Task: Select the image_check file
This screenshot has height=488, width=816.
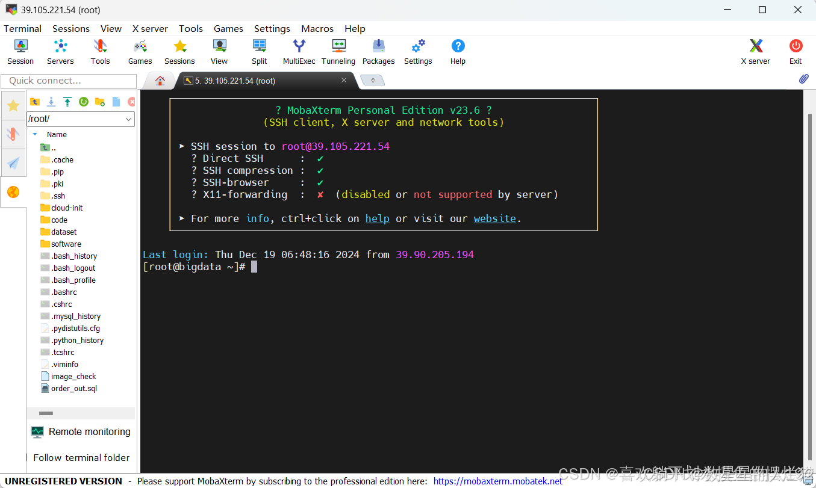Action: (x=68, y=376)
